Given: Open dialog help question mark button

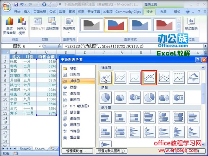Looking at the screenshot, I should (198, 60).
